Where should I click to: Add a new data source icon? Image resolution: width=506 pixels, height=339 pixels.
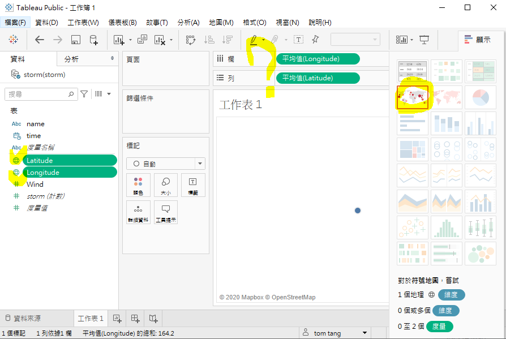[93, 40]
